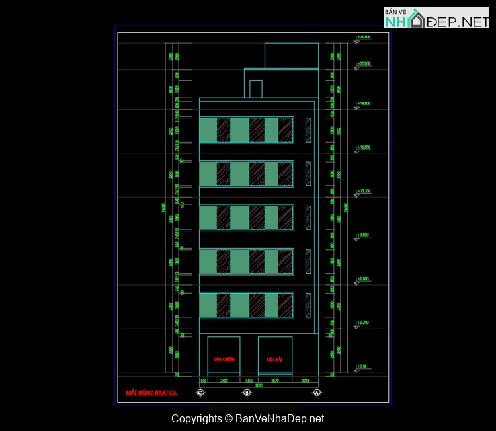Click the +13.200 elevation level marker
The height and width of the screenshot is (431, 496).
pyautogui.click(x=363, y=192)
